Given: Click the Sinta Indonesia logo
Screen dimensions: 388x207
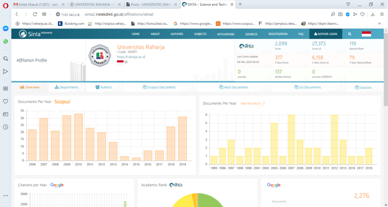Looking at the screenshot, I should point(36,34).
